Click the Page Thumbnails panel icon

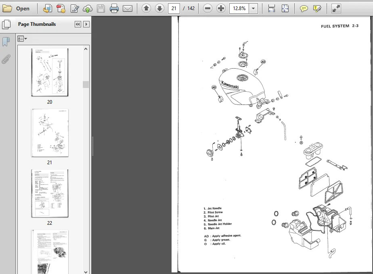coord(6,24)
